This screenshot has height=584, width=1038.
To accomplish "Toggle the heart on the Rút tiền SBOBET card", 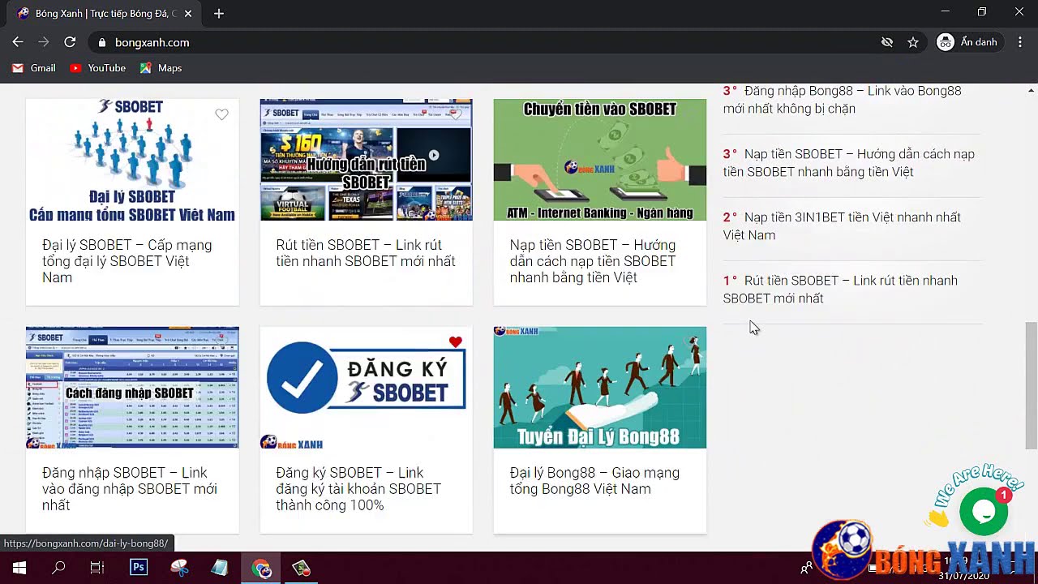I will 456,114.
